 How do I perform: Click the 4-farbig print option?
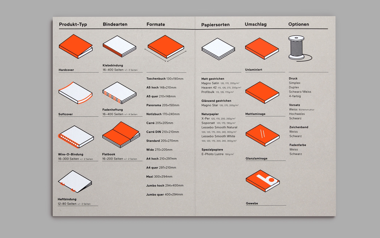(x=295, y=96)
